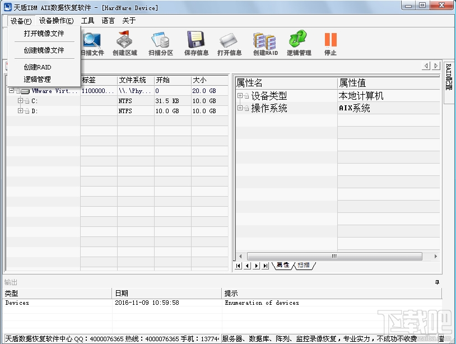456x344 pixels.
Task: Open the 设备操作(E) menu
Action: pos(56,21)
